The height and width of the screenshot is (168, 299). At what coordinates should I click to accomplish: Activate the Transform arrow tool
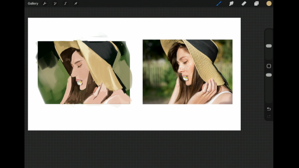pos(76,3)
